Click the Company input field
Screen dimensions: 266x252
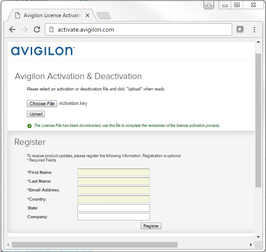coord(113,217)
